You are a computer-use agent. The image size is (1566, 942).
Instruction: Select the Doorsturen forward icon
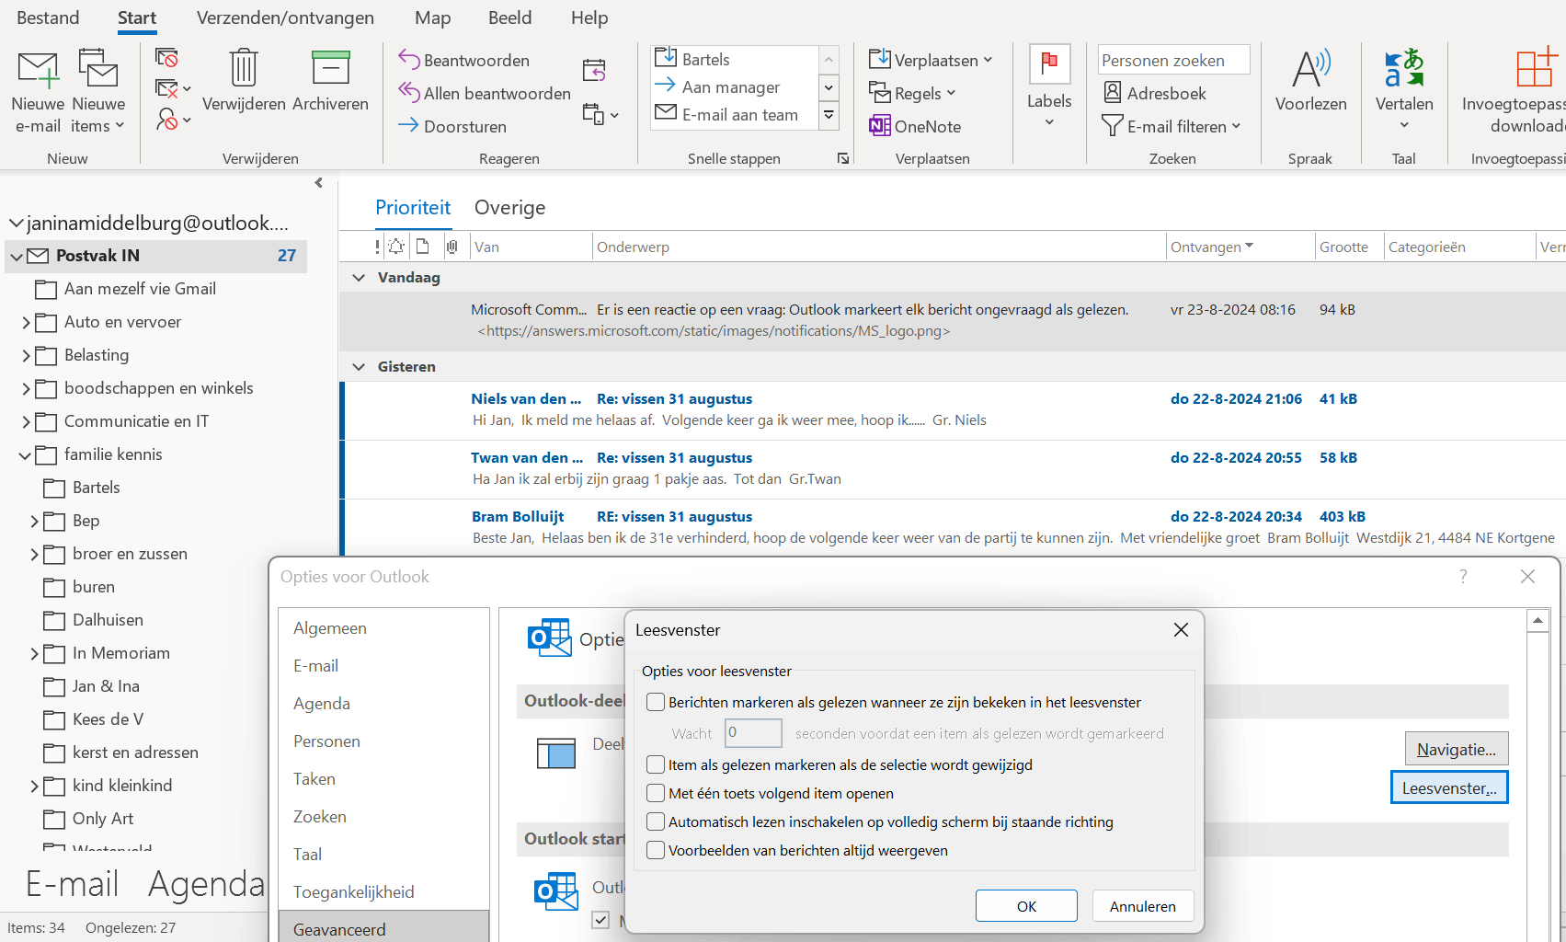click(x=407, y=126)
